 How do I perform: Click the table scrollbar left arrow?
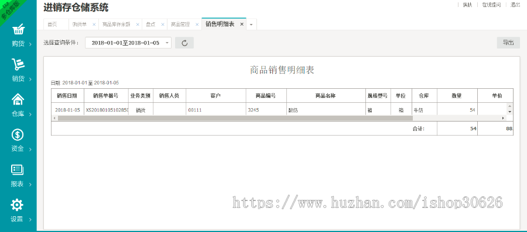[x=54, y=118]
